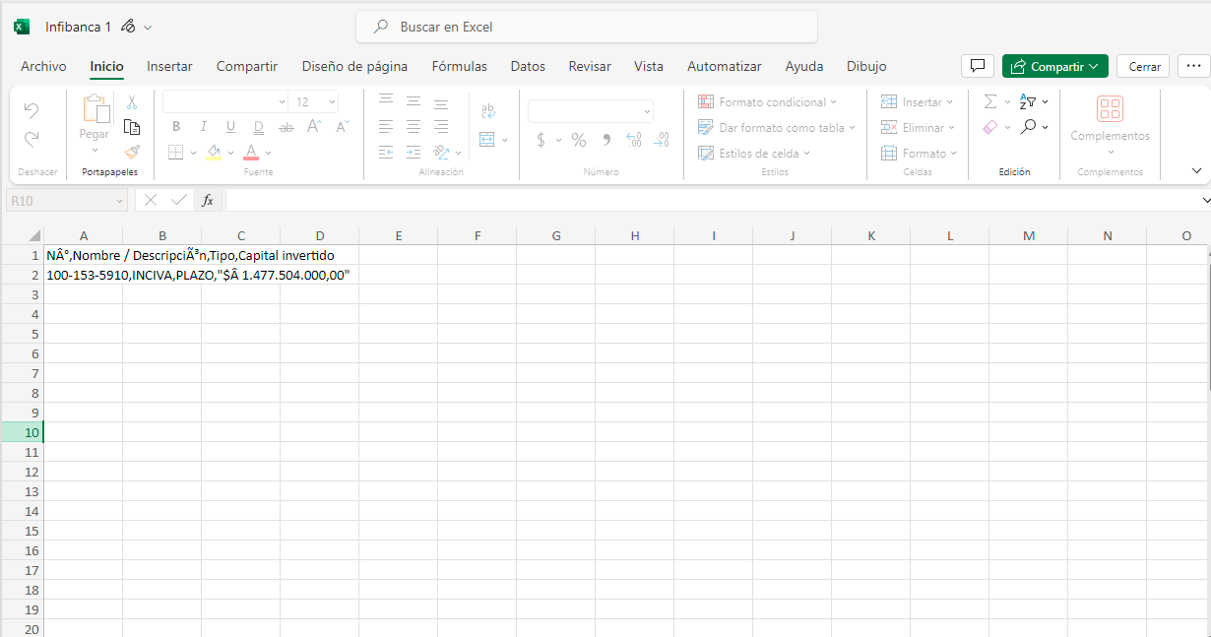Click the increase indent icon

(x=414, y=153)
